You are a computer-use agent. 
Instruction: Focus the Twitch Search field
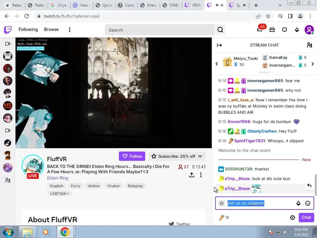click(x=160, y=30)
